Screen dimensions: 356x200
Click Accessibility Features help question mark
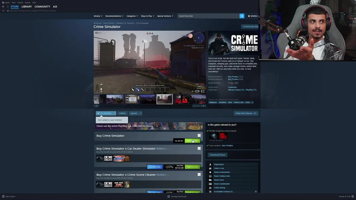(256, 192)
